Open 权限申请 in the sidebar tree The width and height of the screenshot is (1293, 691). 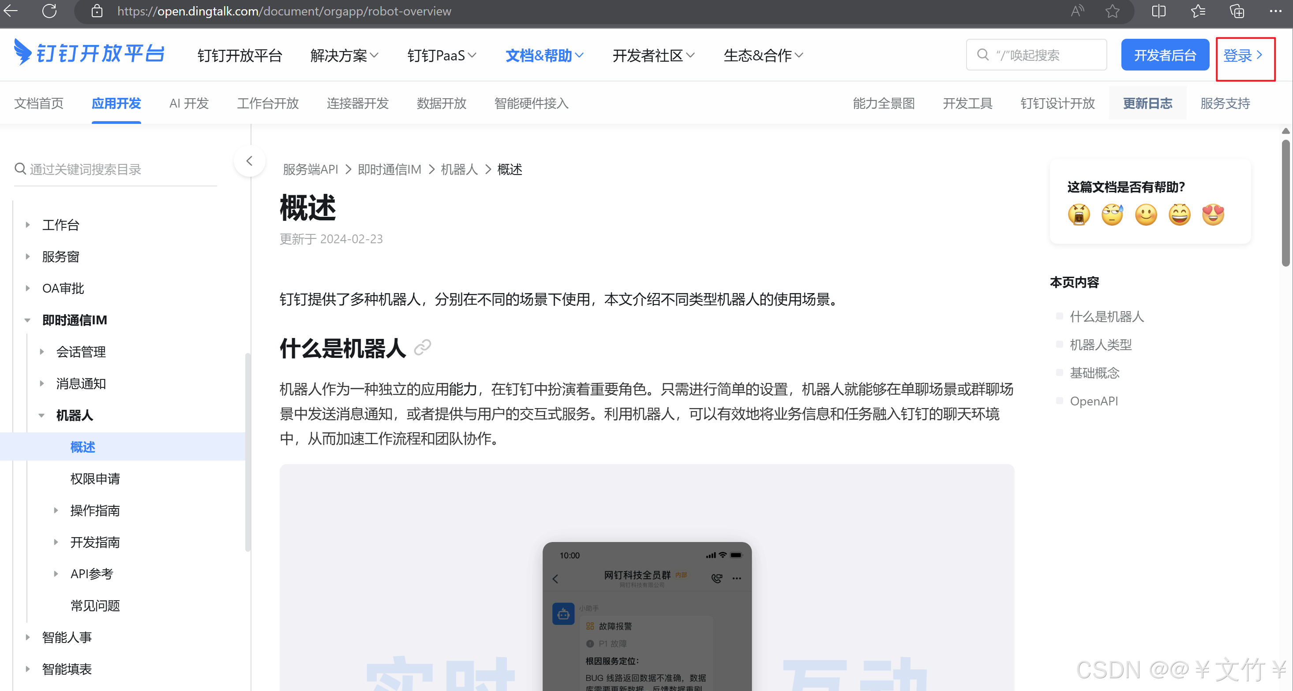pos(95,479)
